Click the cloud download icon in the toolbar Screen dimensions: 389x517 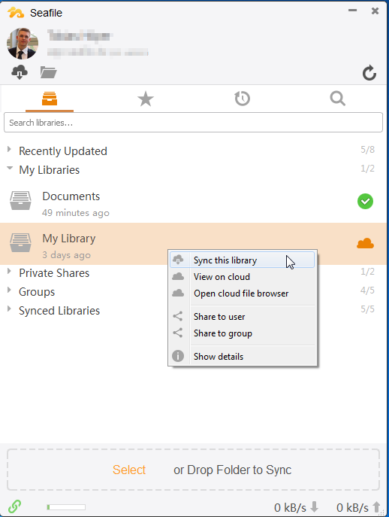coord(20,72)
